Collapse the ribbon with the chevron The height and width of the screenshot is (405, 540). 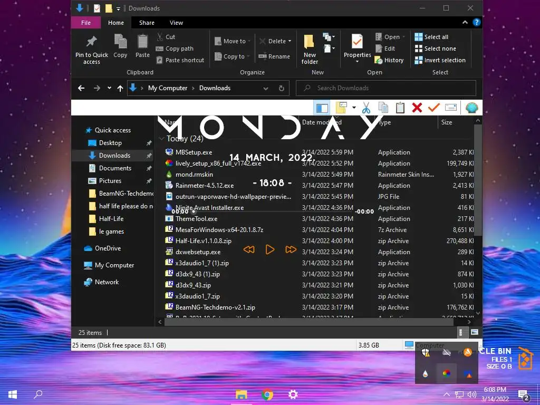465,22
